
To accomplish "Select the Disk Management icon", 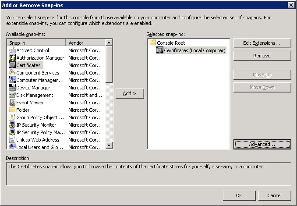I will pyautogui.click(x=12, y=95).
